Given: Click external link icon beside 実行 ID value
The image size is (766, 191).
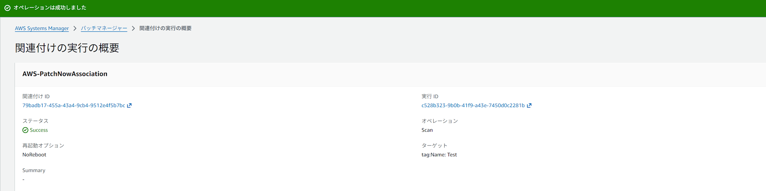Looking at the screenshot, I should click(529, 106).
